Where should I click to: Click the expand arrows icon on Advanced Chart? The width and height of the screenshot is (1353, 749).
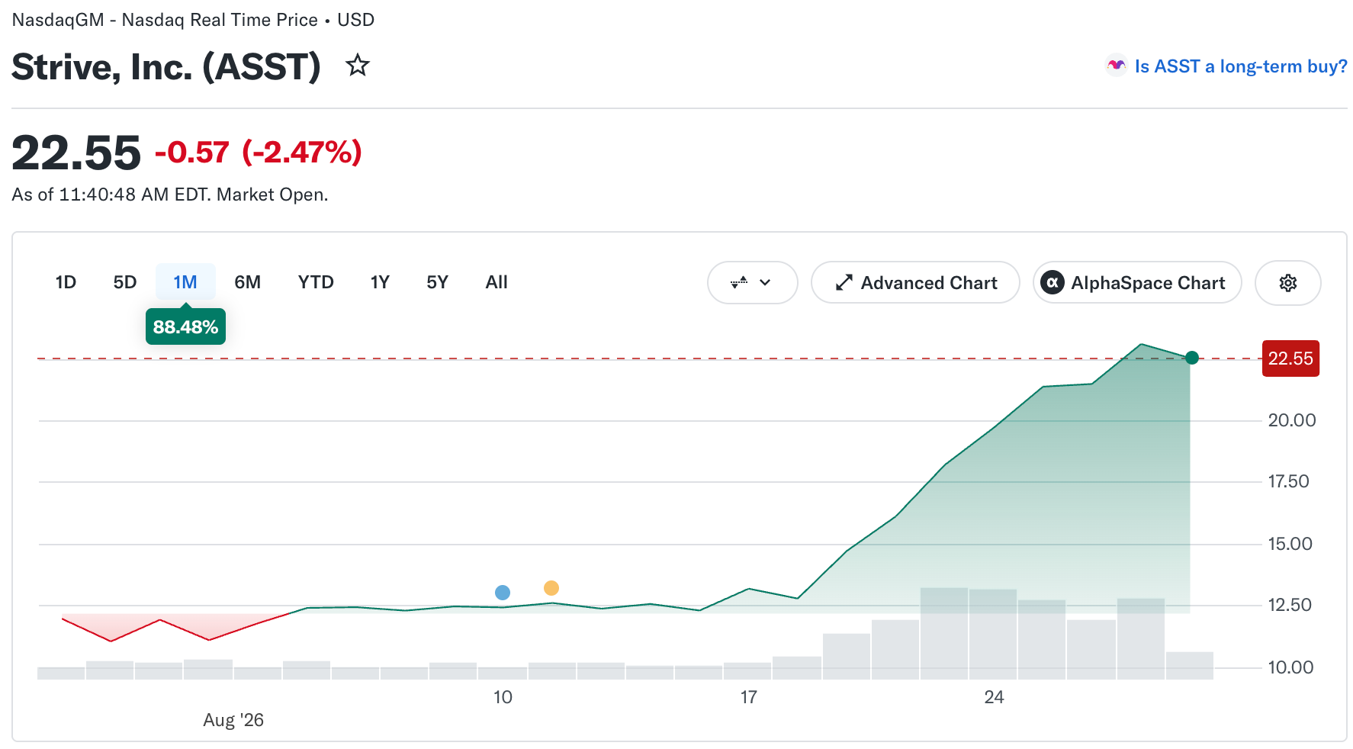[x=844, y=283]
